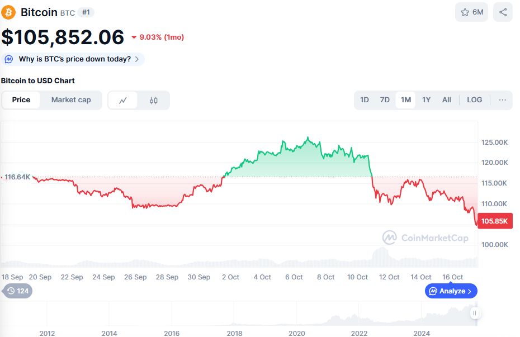Click the 24 Sep date label

click(103, 277)
